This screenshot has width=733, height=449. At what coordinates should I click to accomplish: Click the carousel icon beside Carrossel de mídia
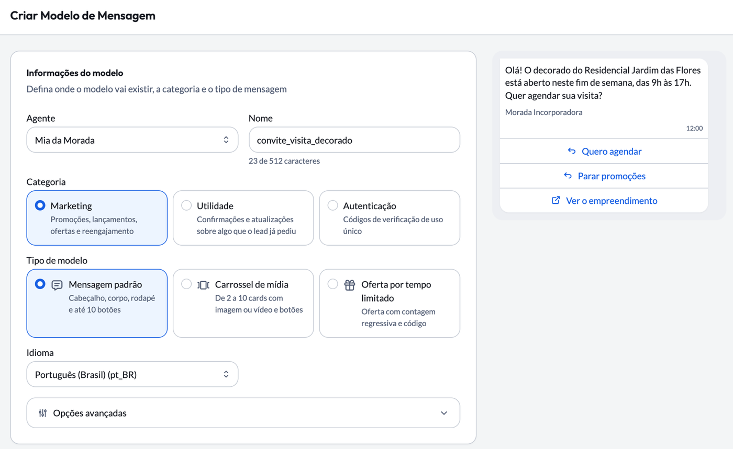203,285
